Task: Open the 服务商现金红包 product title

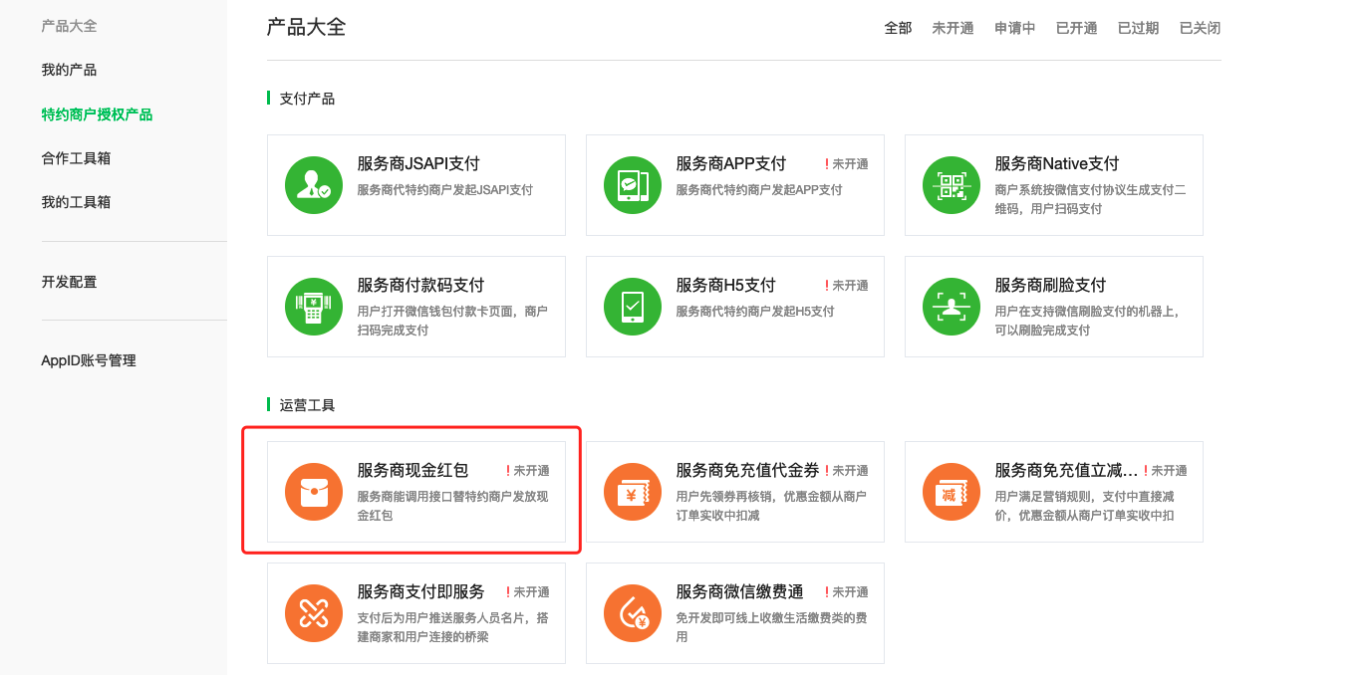Action: click(x=412, y=470)
